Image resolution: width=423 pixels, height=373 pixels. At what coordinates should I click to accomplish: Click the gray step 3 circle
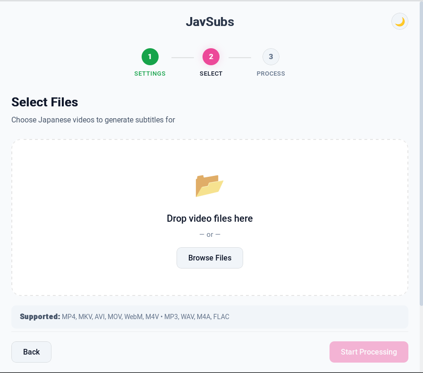(x=271, y=56)
